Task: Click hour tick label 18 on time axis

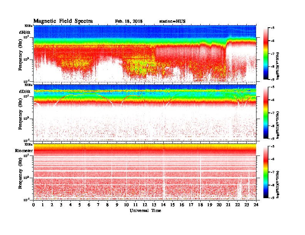Action: pyautogui.click(x=200, y=205)
